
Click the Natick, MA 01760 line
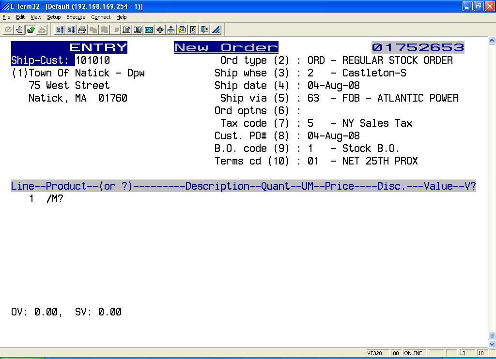(78, 98)
